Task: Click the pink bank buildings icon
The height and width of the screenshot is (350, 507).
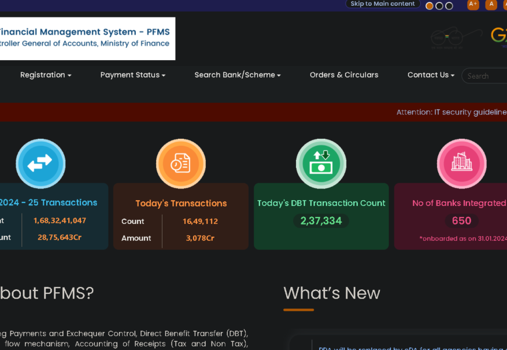Action: pyautogui.click(x=462, y=164)
